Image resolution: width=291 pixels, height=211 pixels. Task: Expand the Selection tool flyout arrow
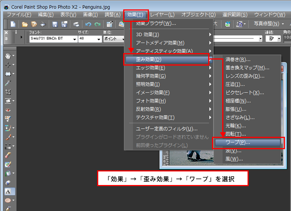coord(13,74)
